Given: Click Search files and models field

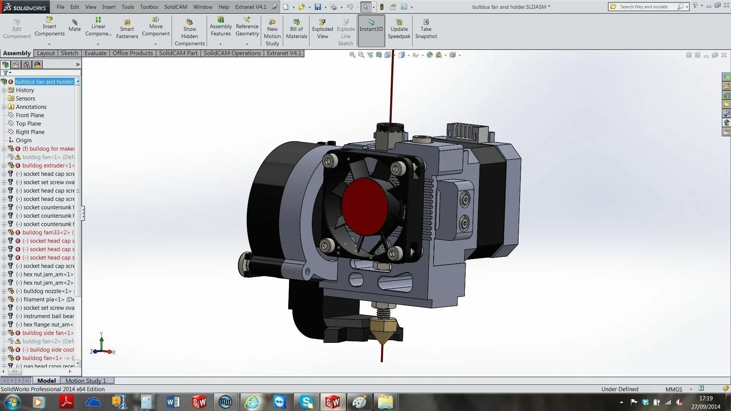Looking at the screenshot, I should (x=643, y=7).
